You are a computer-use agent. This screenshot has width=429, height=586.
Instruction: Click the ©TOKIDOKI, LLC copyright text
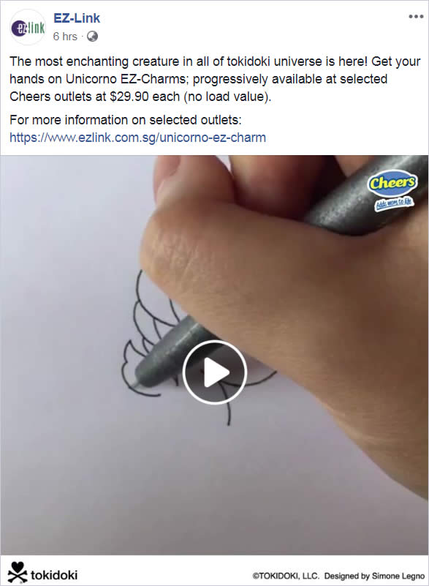coord(286,576)
